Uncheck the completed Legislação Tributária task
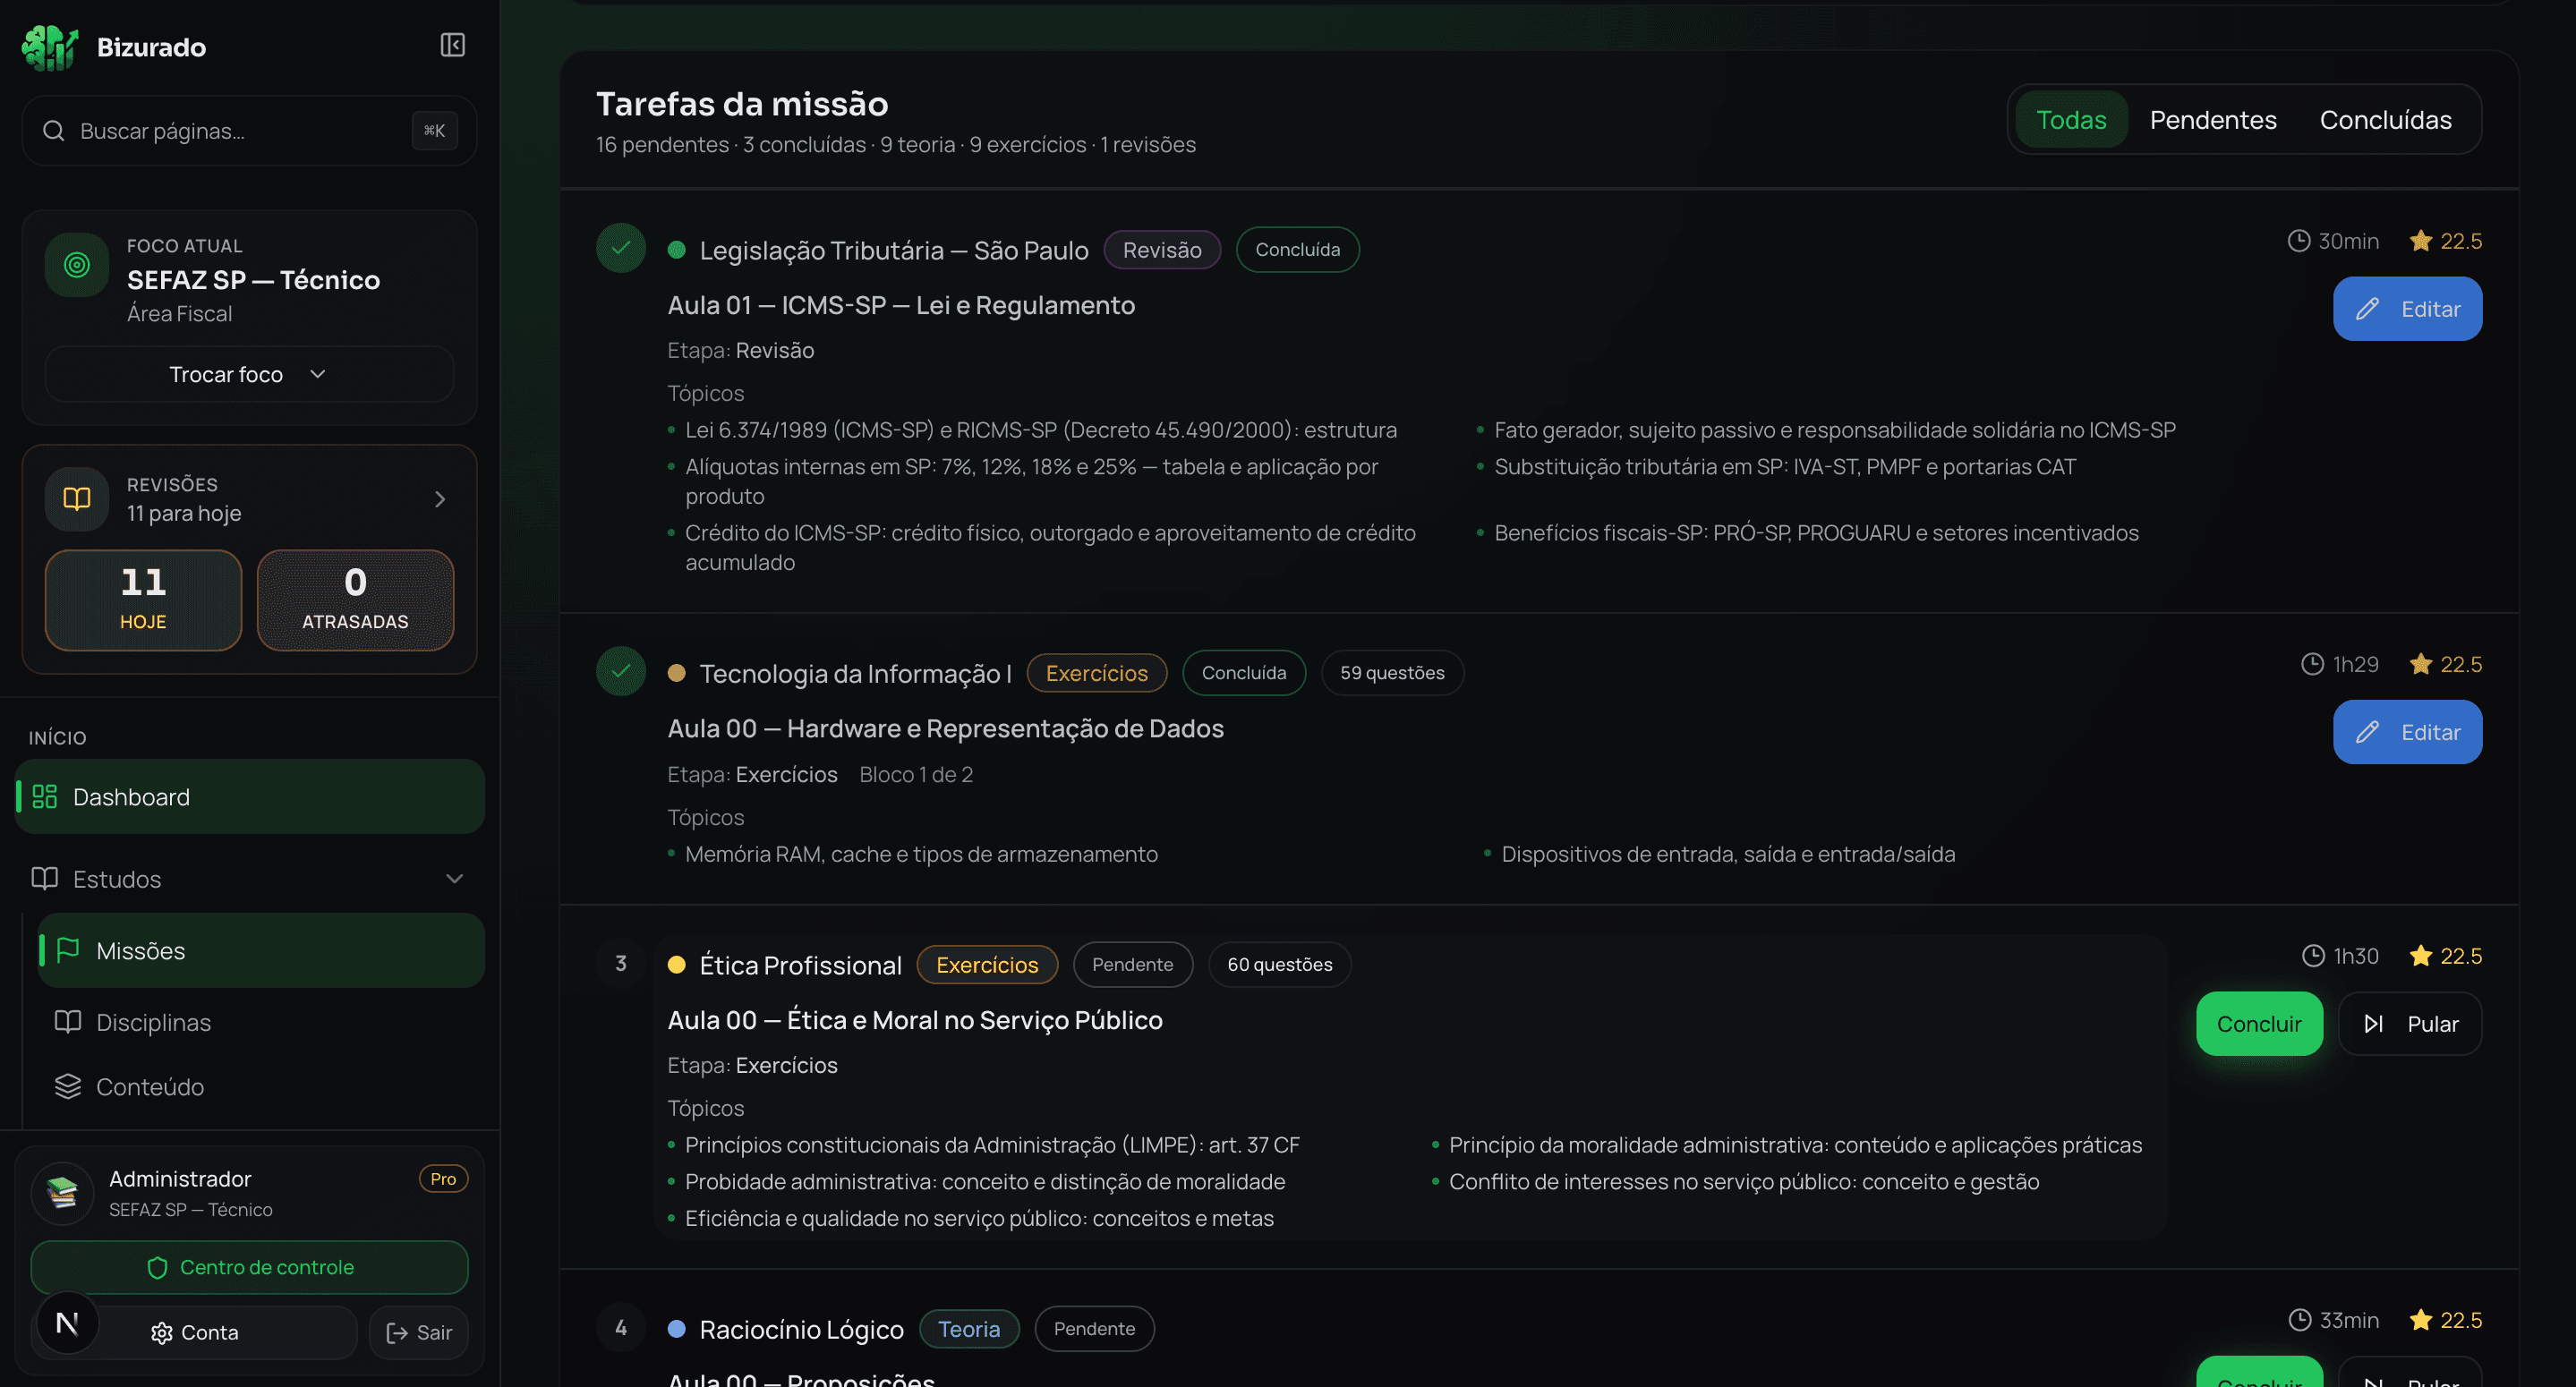Image resolution: width=2576 pixels, height=1387 pixels. (621, 248)
